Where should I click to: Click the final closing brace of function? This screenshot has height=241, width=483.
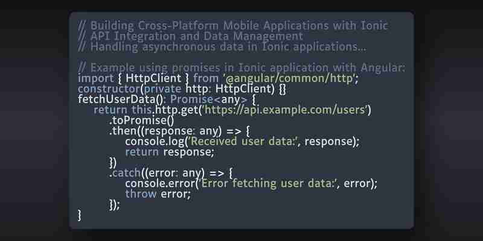coord(80,215)
